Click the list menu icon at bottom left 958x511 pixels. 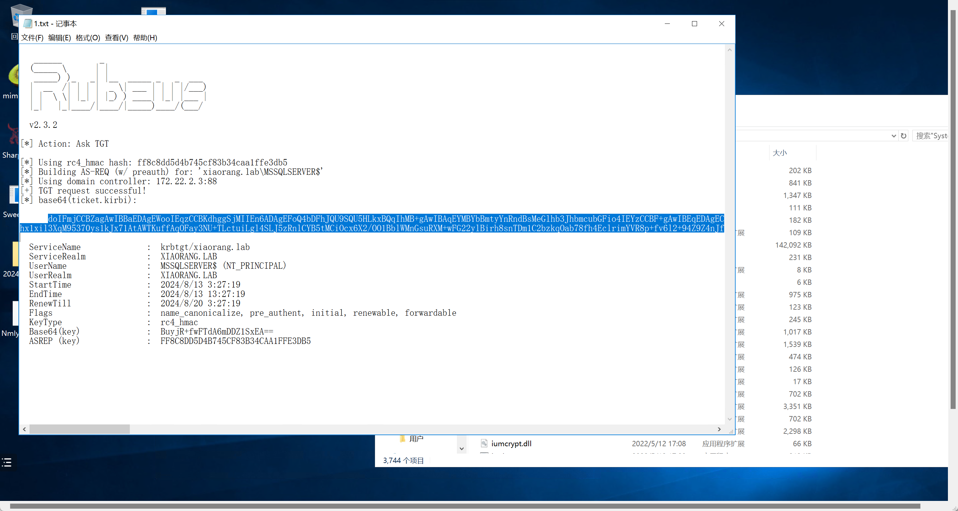coord(7,462)
